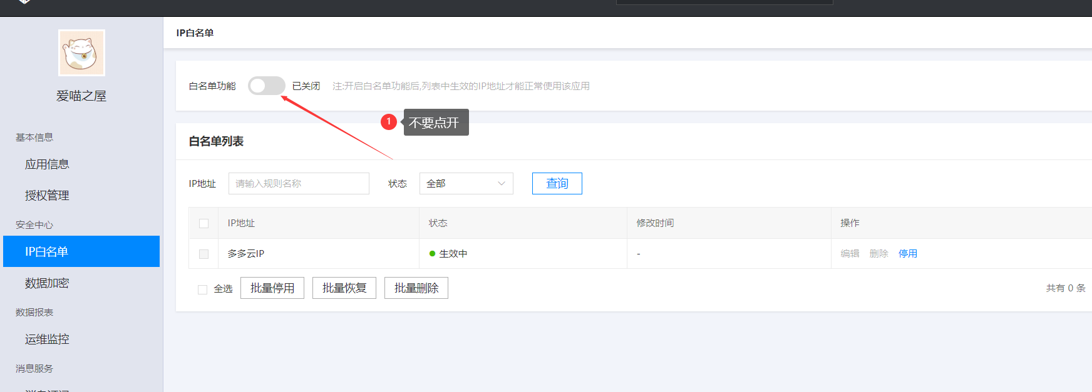This screenshot has height=392, width=1092.
Task: Focus the IP地址 search input field
Action: 299,183
